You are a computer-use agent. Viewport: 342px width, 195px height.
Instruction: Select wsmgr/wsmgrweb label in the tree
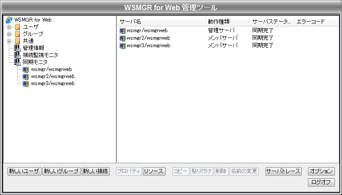coord(51,69)
